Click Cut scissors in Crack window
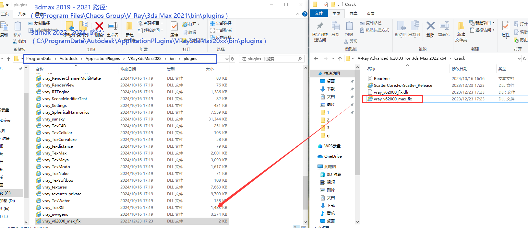 click(x=351, y=41)
